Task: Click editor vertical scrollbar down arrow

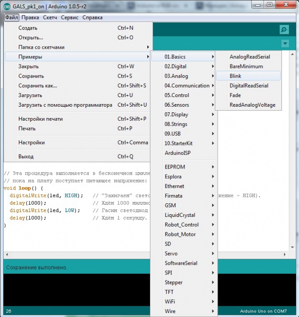Action: point(292,247)
